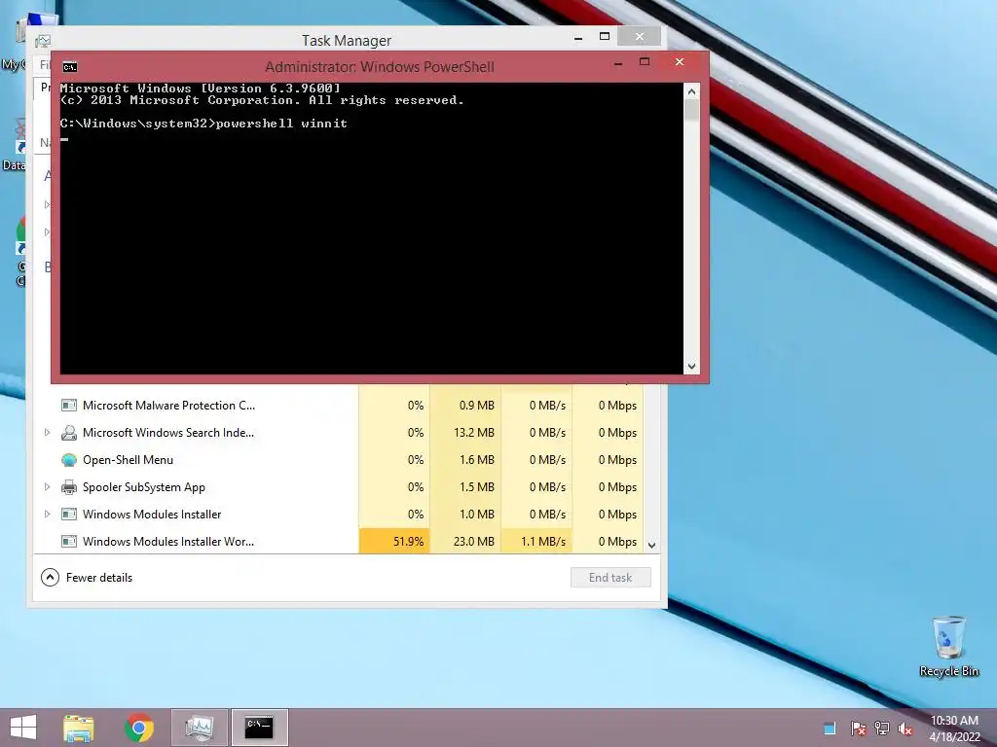Viewport: 997px width, 747px height.
Task: Click the Task Manager title bar icon
Action: 43,41
